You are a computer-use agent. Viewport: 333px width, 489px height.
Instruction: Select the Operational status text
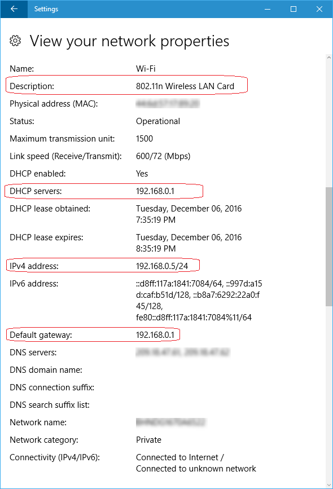(x=158, y=121)
